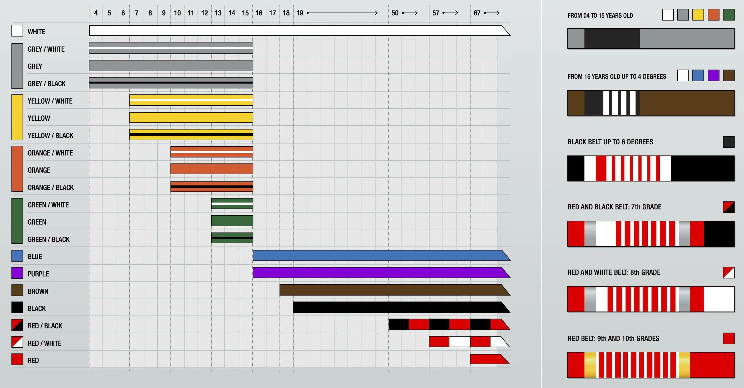Click the brown swatch beside BROWN label
The image size is (744, 388).
[17, 290]
